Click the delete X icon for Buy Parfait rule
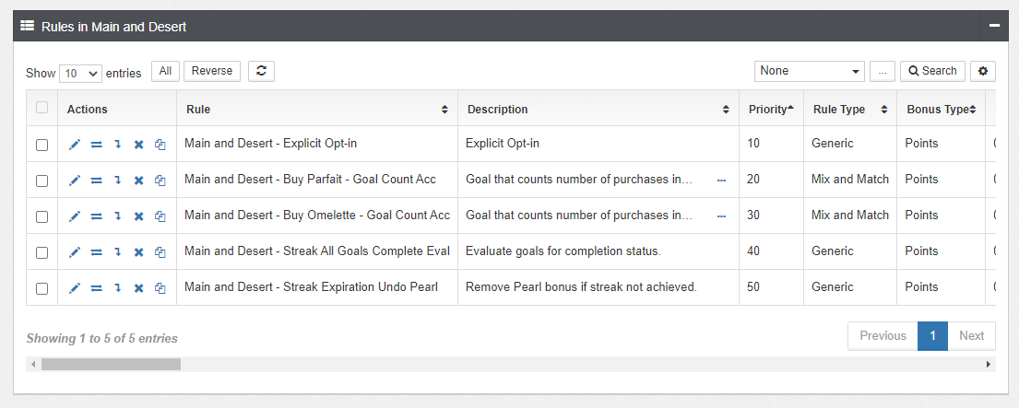The height and width of the screenshot is (408, 1019). pos(138,180)
